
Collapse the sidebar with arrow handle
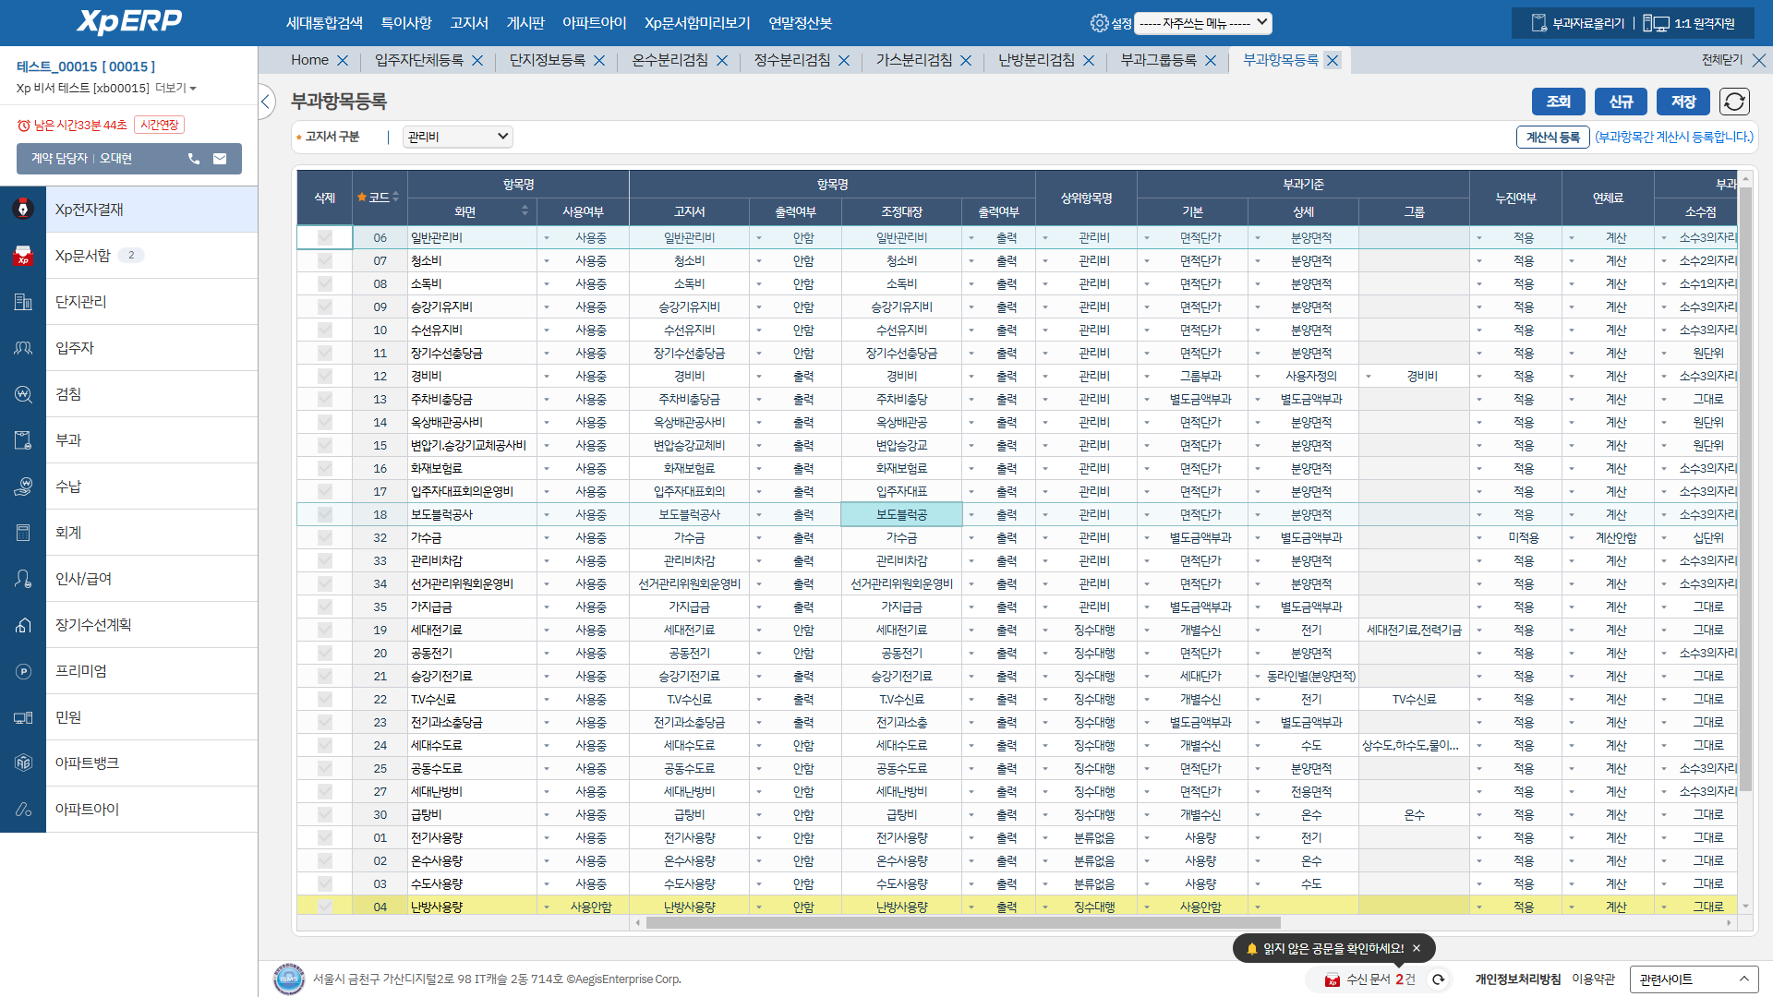click(x=266, y=102)
